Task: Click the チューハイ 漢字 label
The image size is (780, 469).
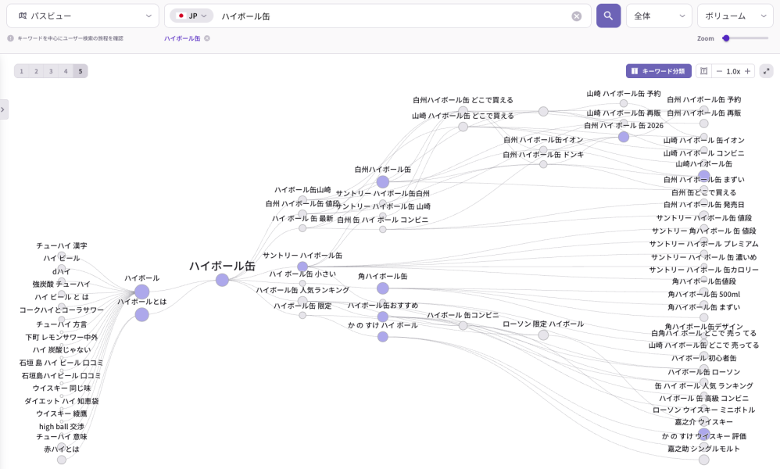Action: (x=62, y=245)
